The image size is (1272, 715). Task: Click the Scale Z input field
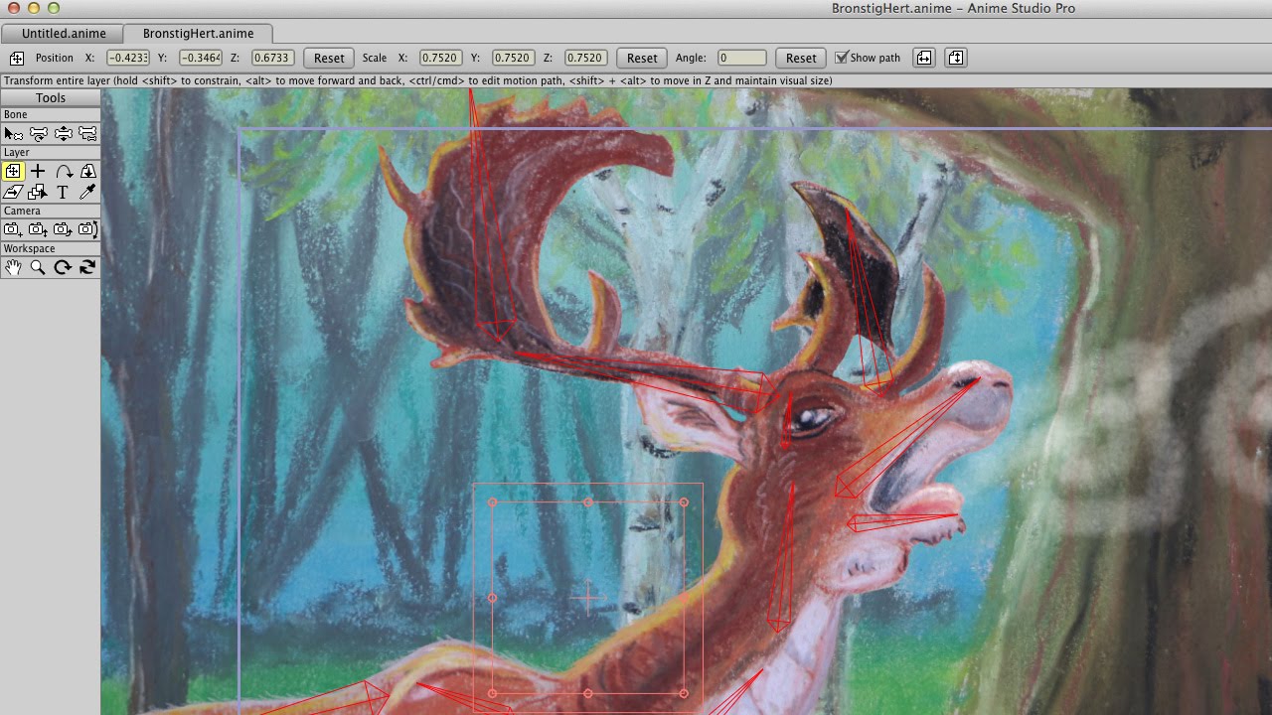click(586, 58)
